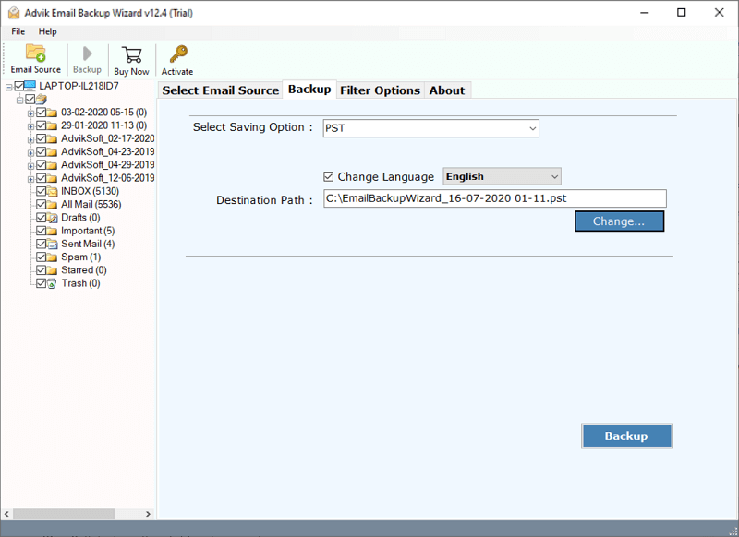The height and width of the screenshot is (537, 739).
Task: Select the Drafts folder icon
Action: pos(52,218)
